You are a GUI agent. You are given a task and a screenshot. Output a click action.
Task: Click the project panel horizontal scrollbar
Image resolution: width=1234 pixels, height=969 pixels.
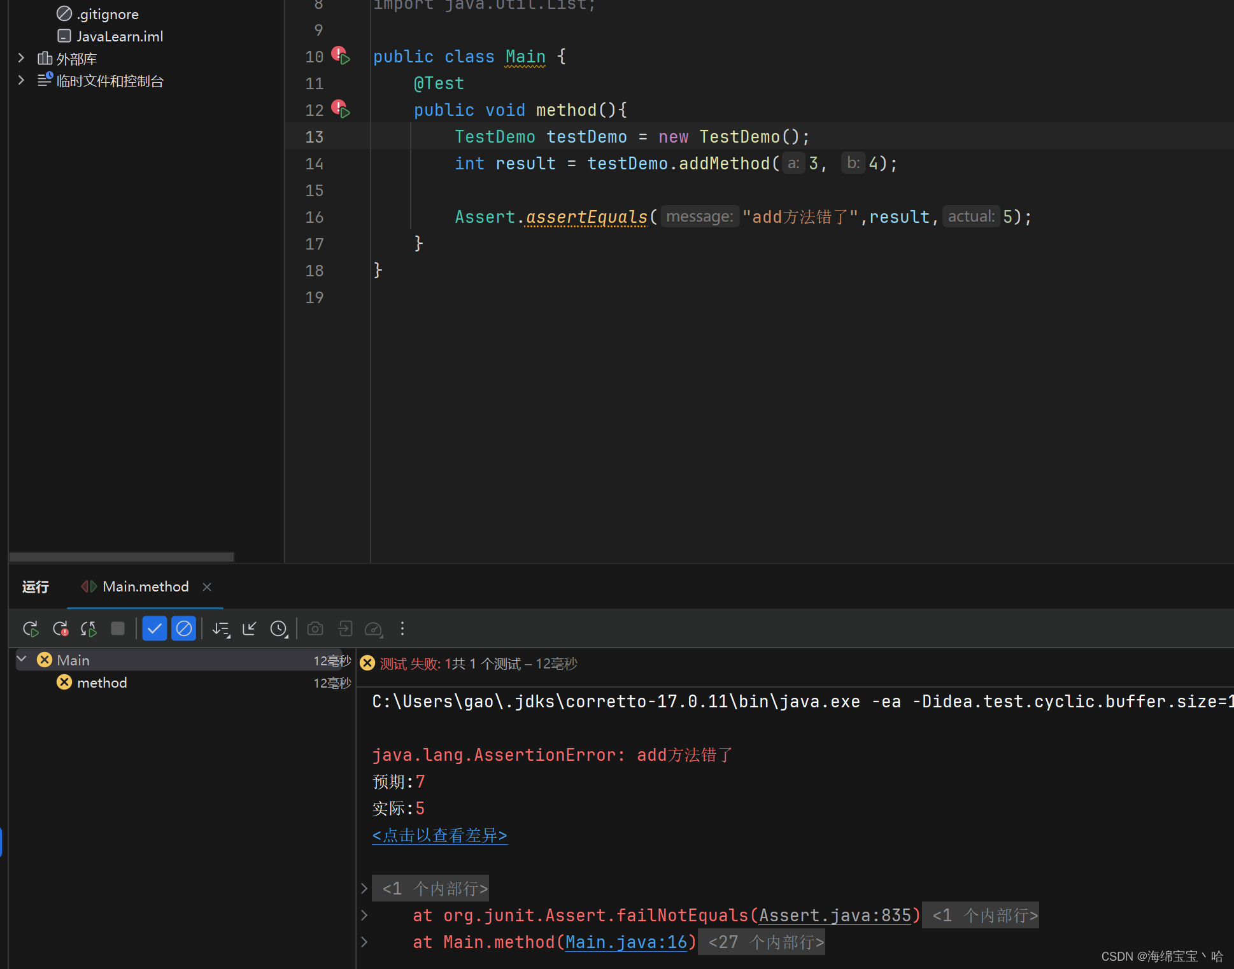coord(122,557)
